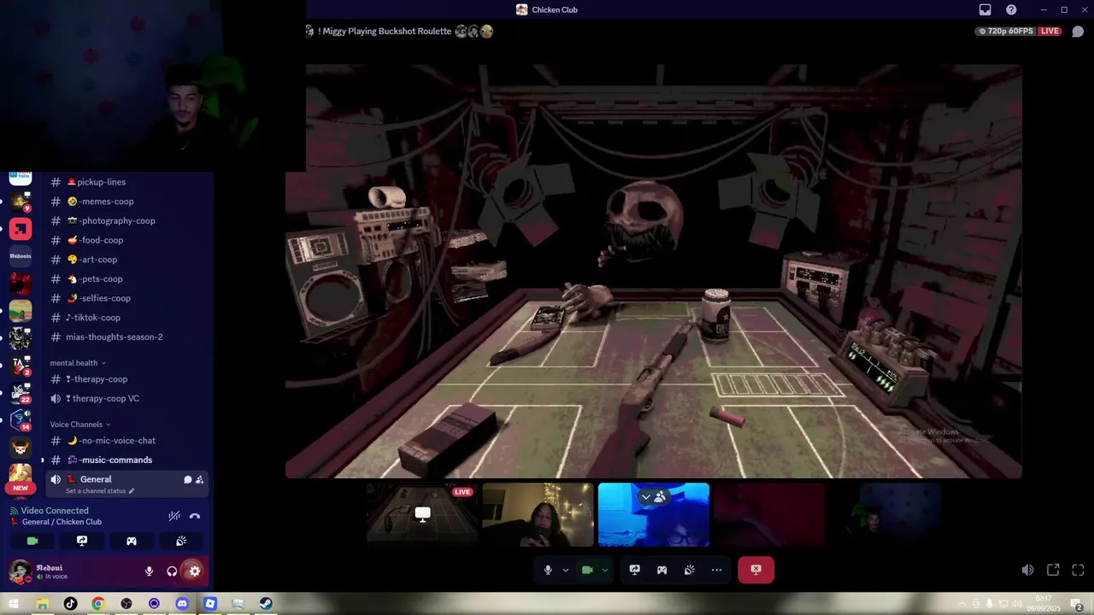This screenshot has width=1094, height=615.
Task: Mute microphone in call controls bar
Action: tap(548, 570)
